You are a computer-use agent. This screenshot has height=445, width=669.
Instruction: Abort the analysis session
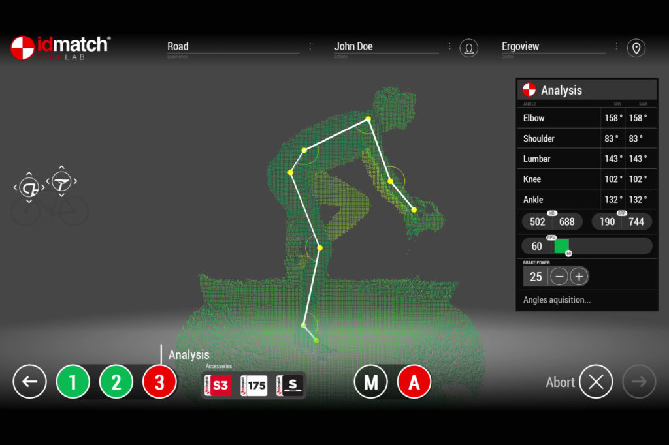tap(596, 382)
